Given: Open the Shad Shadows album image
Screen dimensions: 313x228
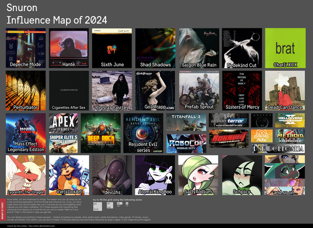Looking at the screenshot, I should coord(156,48).
